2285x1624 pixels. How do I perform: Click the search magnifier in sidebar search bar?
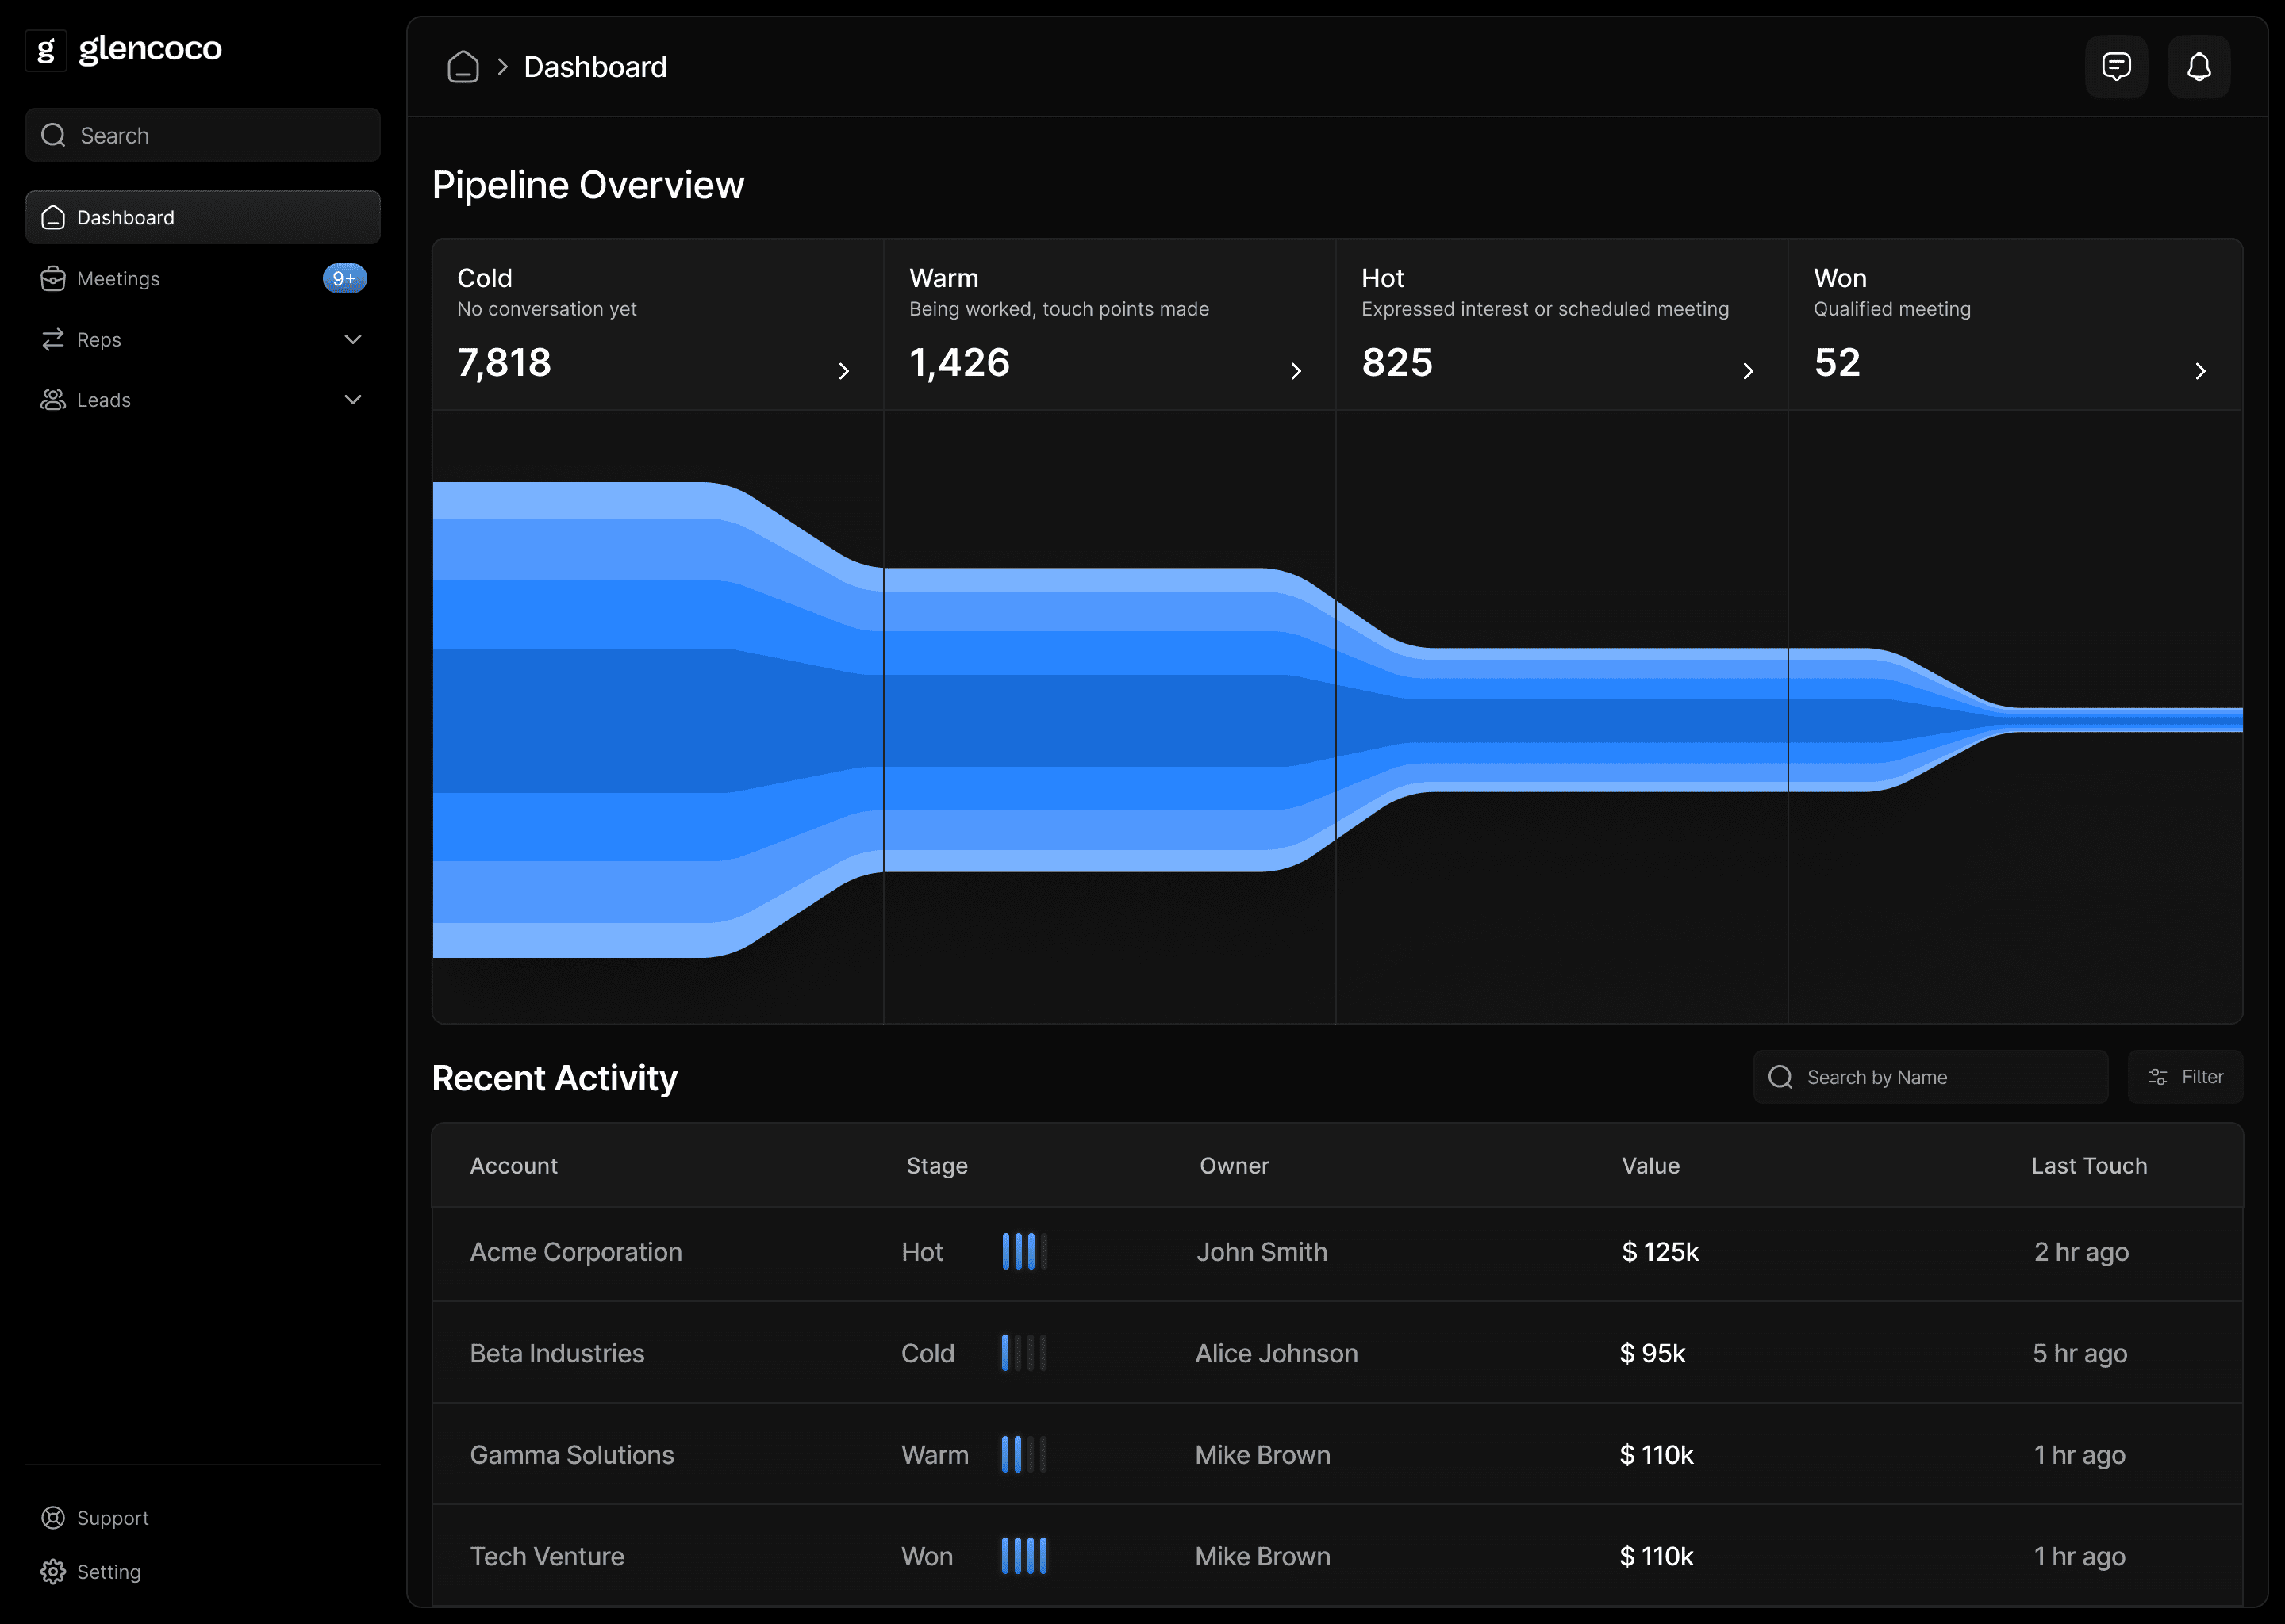[x=54, y=134]
